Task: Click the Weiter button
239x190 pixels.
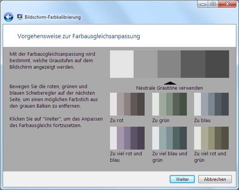Action: pos(182,179)
